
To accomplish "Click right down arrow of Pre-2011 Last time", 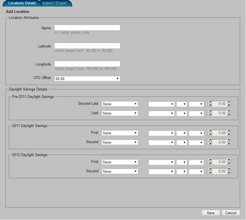I will (x=229, y=114).
